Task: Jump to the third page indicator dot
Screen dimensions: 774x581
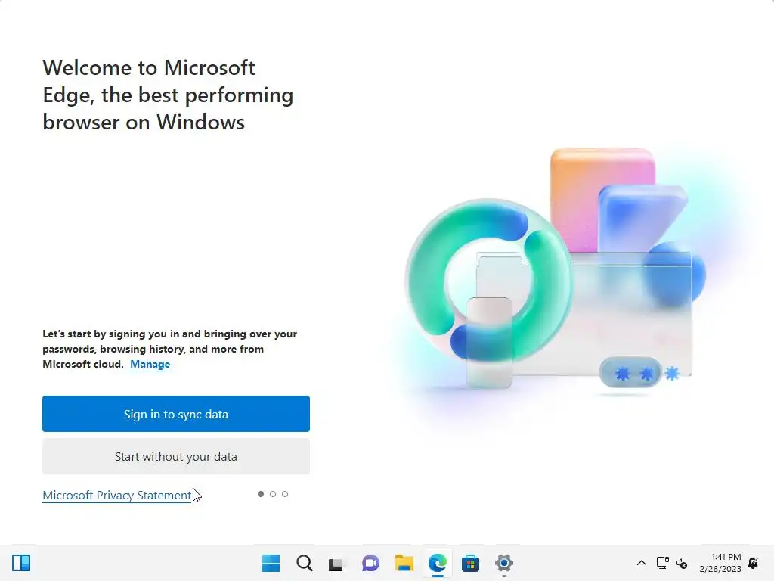Action: (x=285, y=494)
